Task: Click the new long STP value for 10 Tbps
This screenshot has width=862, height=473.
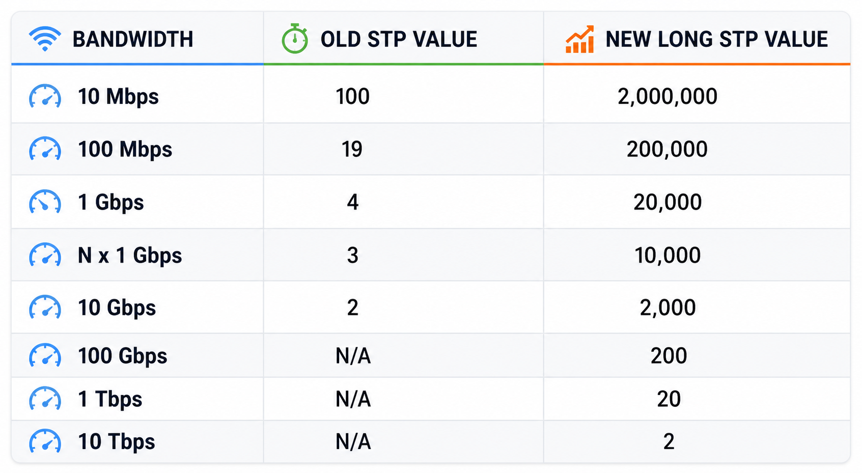Action: (669, 442)
